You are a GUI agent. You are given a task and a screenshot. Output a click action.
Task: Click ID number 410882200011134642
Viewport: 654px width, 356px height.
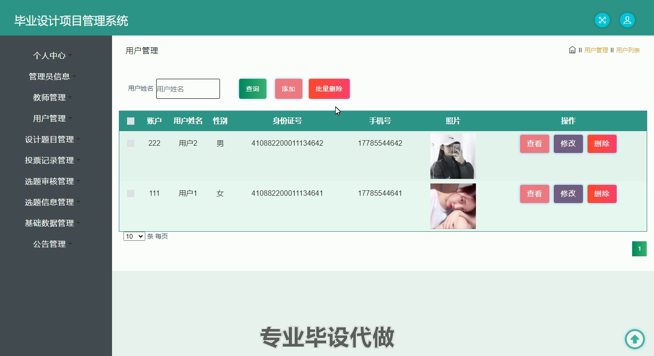[x=287, y=143]
